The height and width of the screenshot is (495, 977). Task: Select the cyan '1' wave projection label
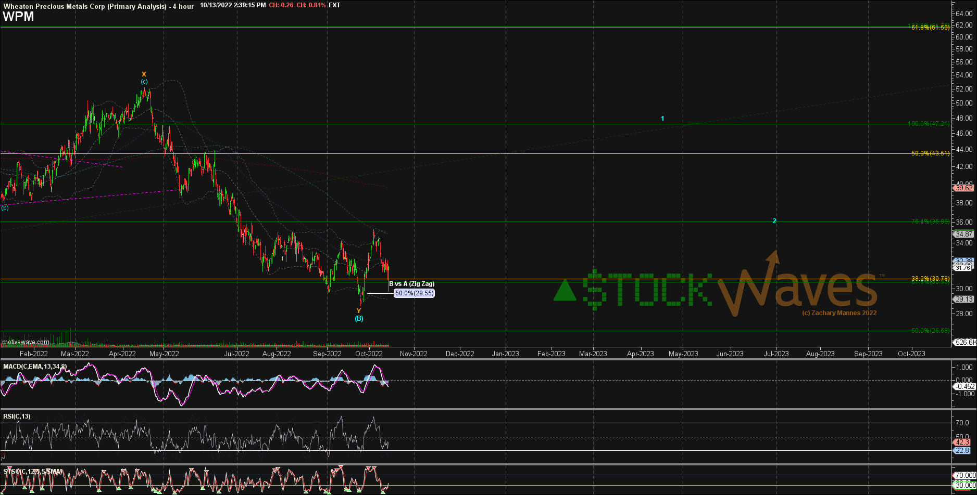click(x=662, y=119)
